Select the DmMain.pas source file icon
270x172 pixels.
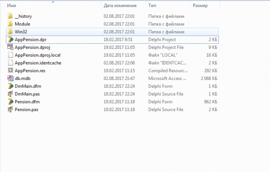click(x=10, y=94)
